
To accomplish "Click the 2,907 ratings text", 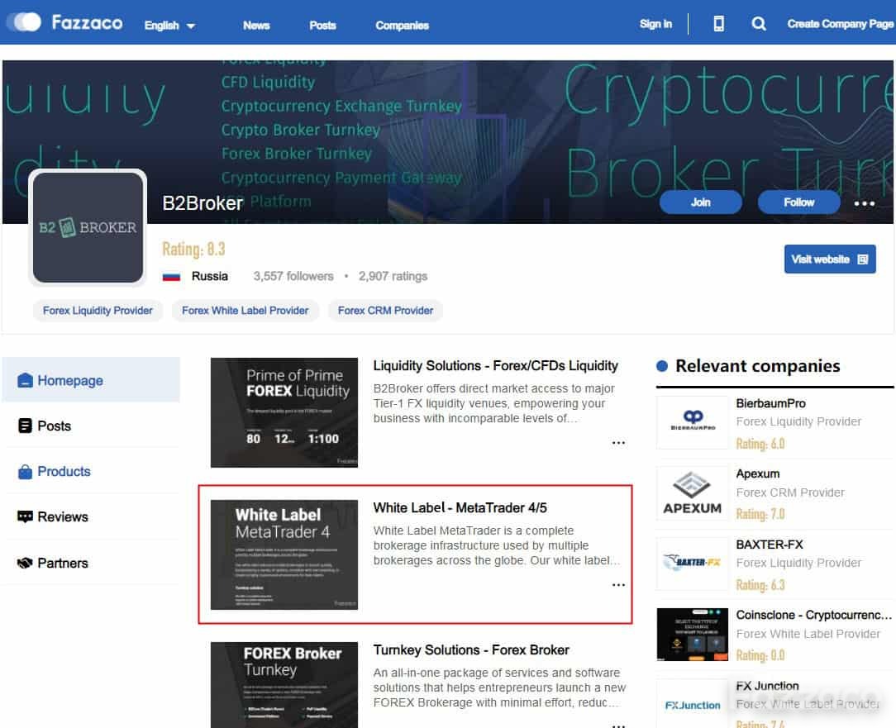I will click(393, 277).
